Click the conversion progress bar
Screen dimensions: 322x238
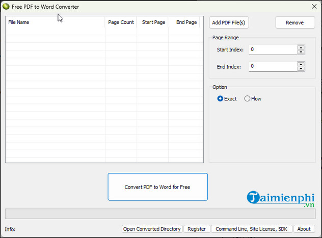160,214
